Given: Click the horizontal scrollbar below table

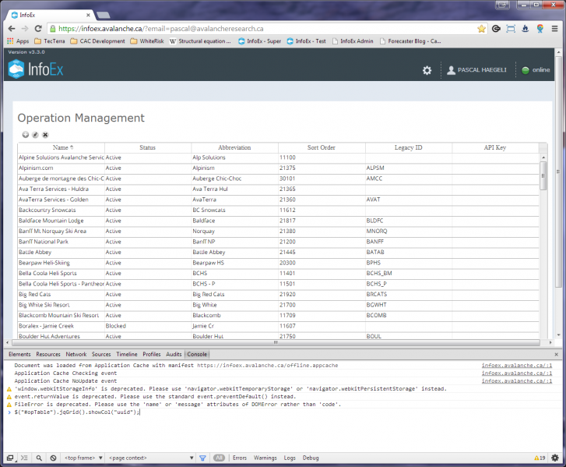Looking at the screenshot, I should coord(276,342).
